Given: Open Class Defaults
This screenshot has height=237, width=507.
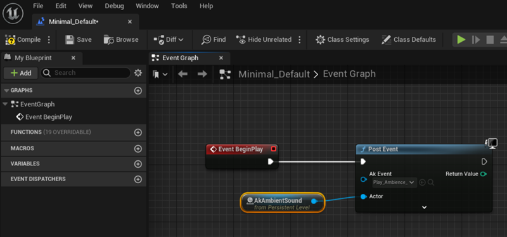Looking at the screenshot, I should [409, 40].
